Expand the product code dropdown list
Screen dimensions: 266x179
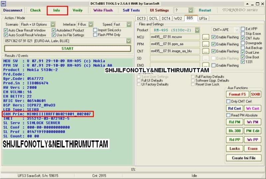tap(128, 41)
